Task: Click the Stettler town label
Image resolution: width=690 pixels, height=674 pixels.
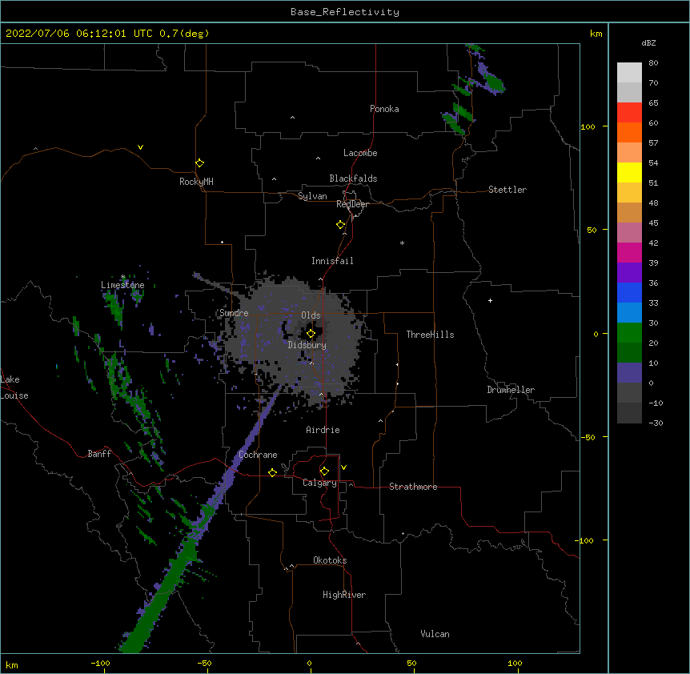Action: click(x=507, y=190)
